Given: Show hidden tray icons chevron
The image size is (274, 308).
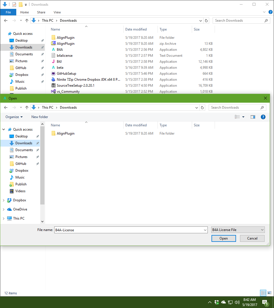Looking at the screenshot, I should click(x=210, y=302).
